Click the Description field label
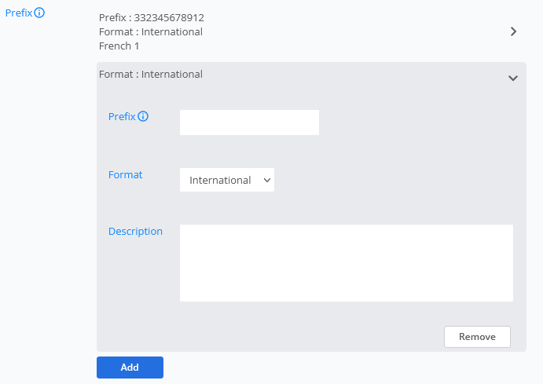Viewport: 543px width, 384px height. [135, 231]
